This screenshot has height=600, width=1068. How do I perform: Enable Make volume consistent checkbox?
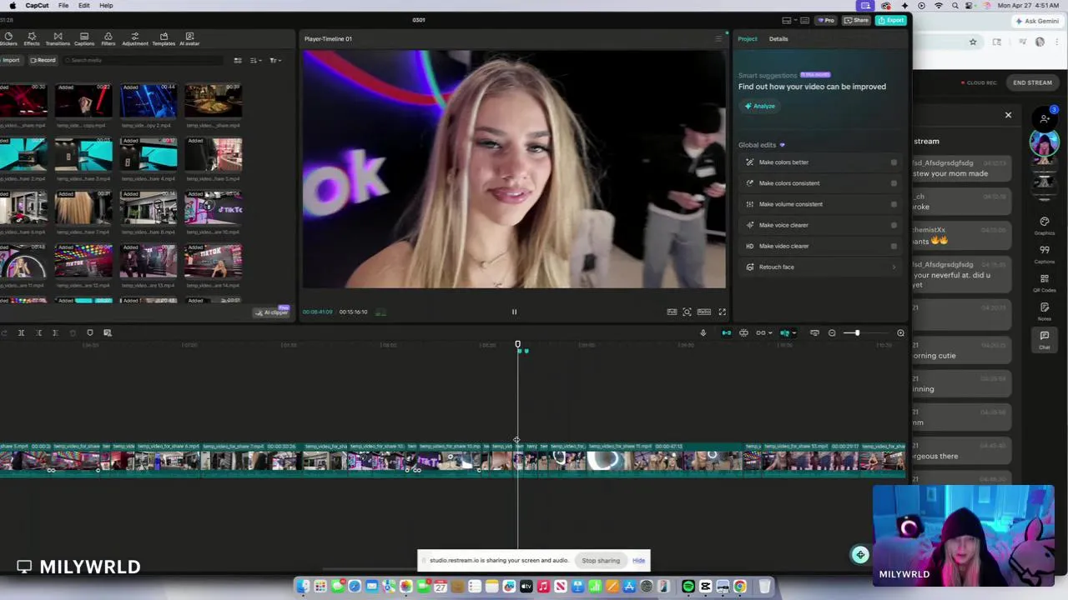tap(894, 204)
